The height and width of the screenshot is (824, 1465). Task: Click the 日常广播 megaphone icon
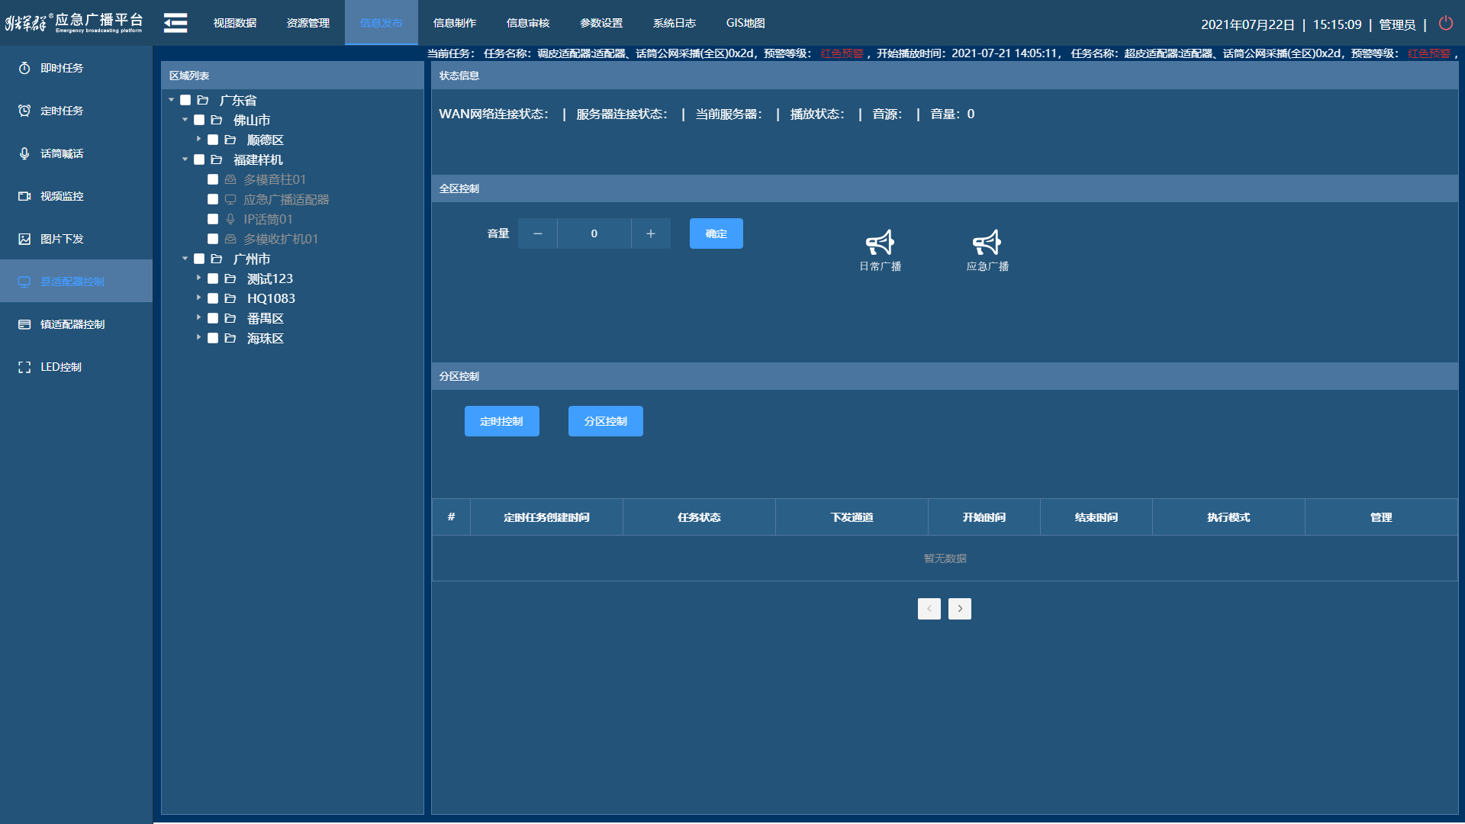click(880, 243)
